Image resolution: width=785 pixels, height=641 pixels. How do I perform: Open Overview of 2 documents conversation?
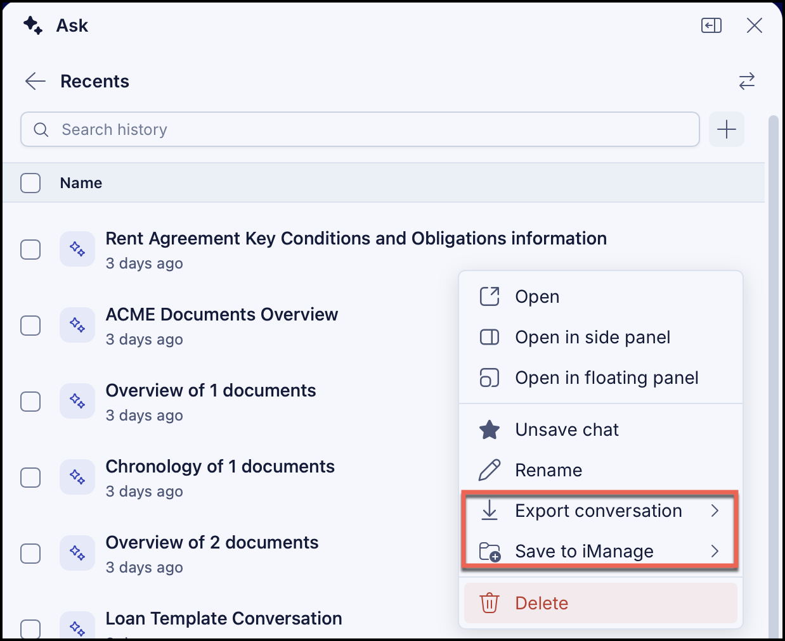click(x=212, y=543)
